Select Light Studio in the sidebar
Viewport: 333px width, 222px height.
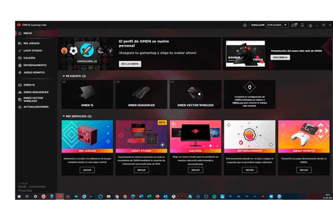(32, 51)
